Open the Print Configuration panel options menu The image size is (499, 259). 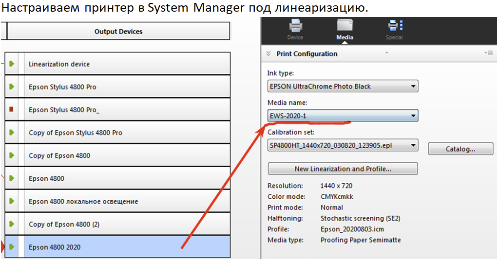(x=489, y=53)
